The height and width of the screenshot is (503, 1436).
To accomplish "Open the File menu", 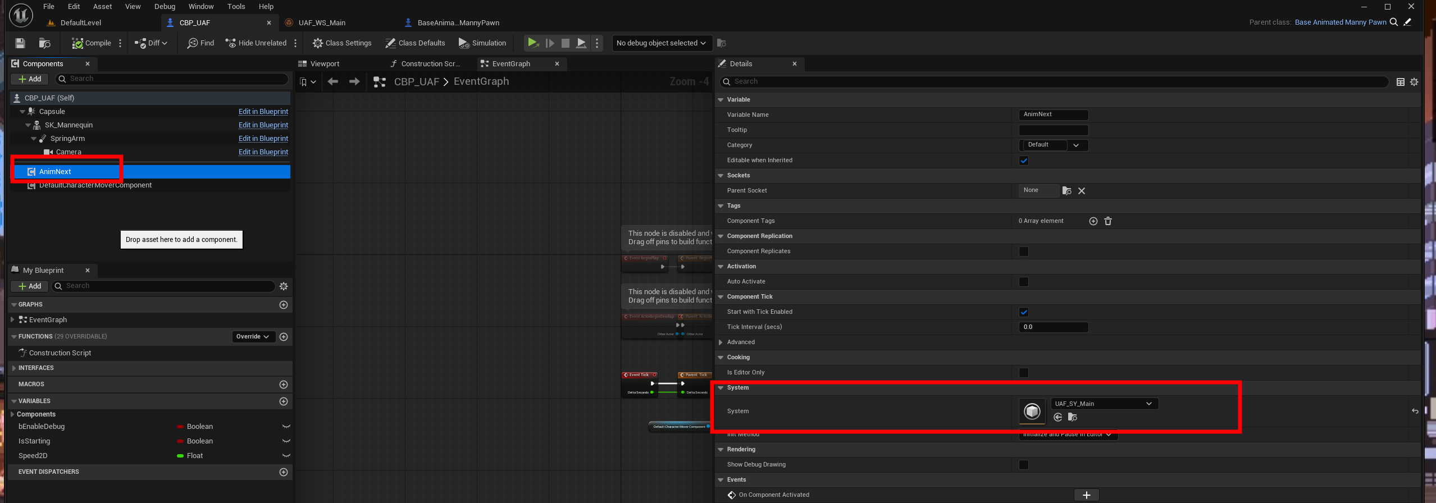I will (49, 7).
